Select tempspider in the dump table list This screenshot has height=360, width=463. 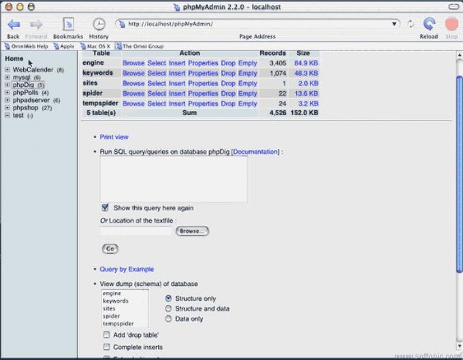tap(118, 324)
